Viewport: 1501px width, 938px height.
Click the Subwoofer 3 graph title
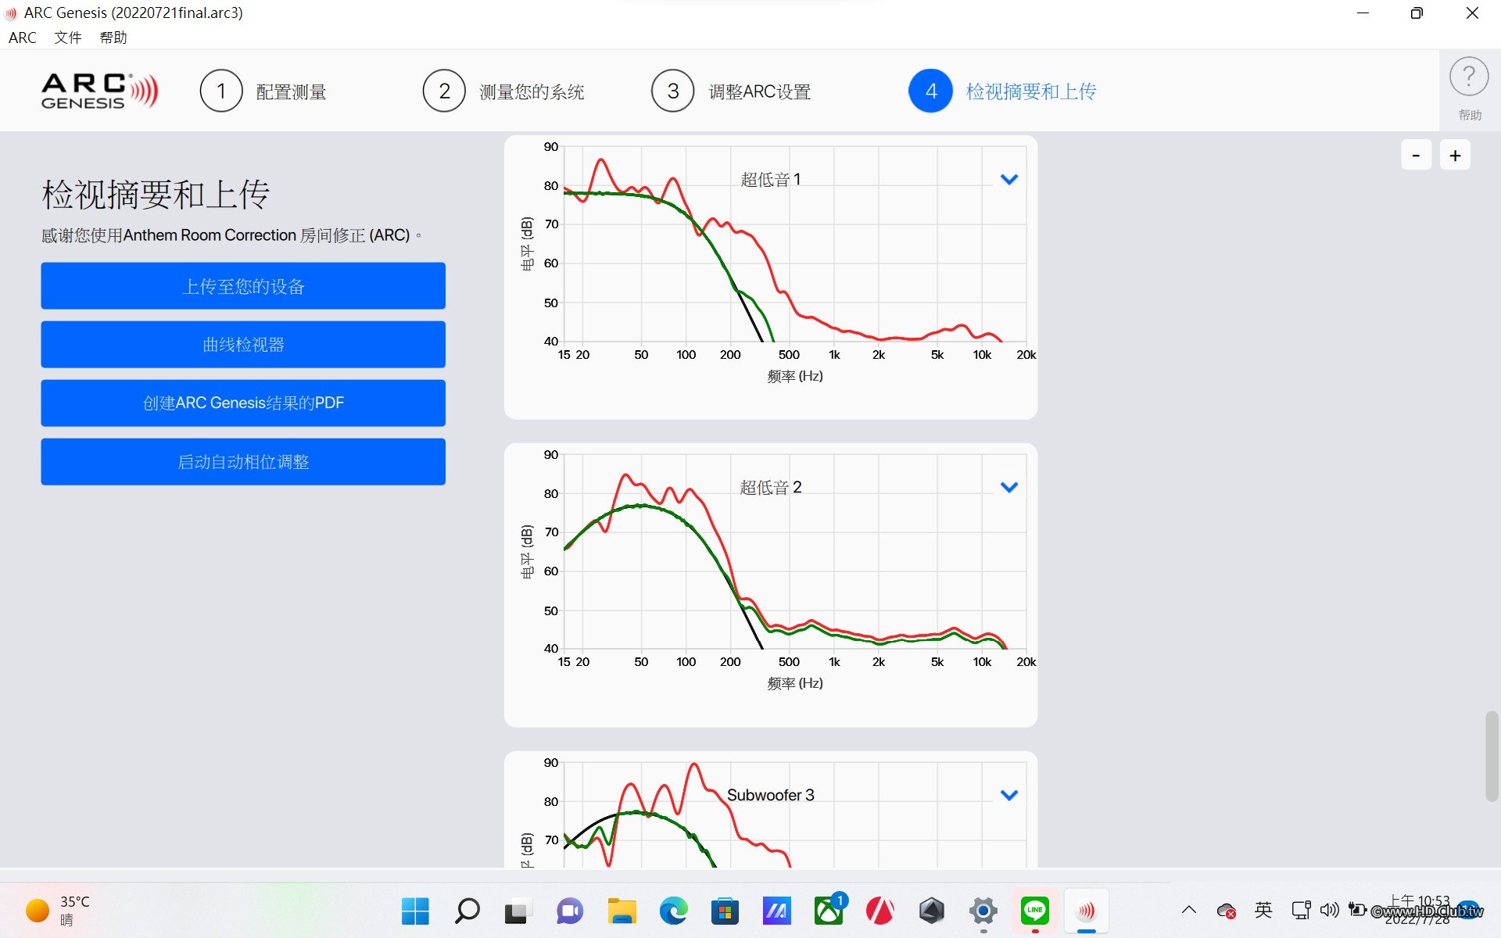771,795
